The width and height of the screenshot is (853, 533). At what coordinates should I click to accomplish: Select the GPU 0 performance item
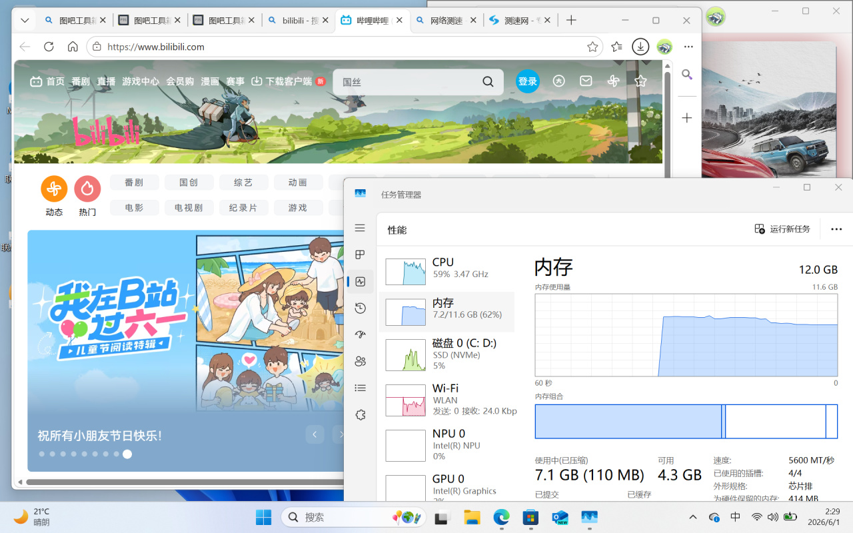[x=446, y=486]
